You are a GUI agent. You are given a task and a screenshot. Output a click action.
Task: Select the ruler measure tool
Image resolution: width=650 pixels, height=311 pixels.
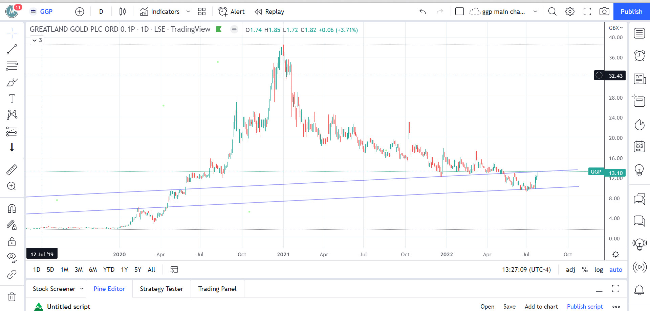(12, 170)
